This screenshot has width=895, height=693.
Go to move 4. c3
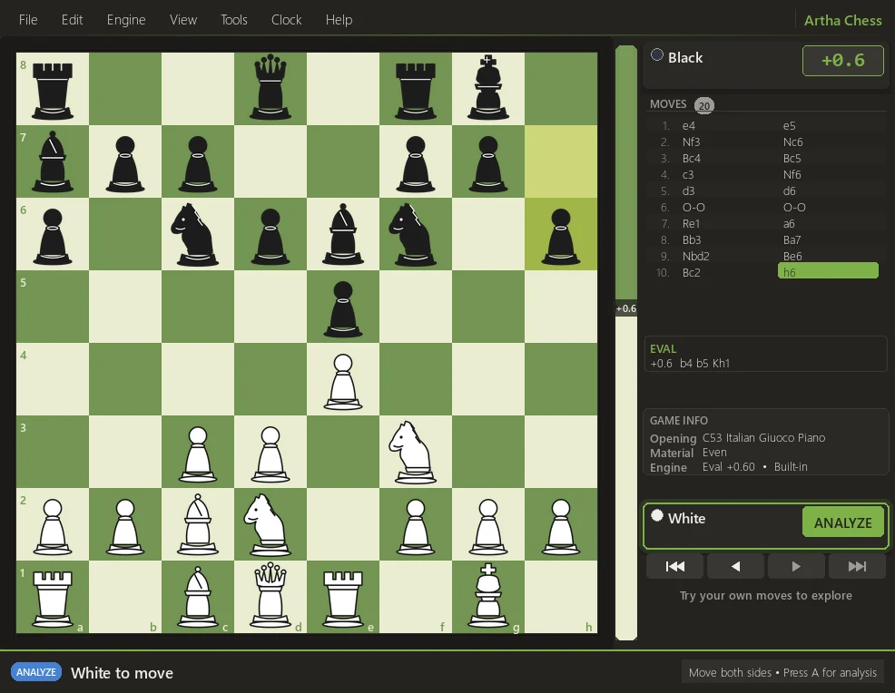688,174
